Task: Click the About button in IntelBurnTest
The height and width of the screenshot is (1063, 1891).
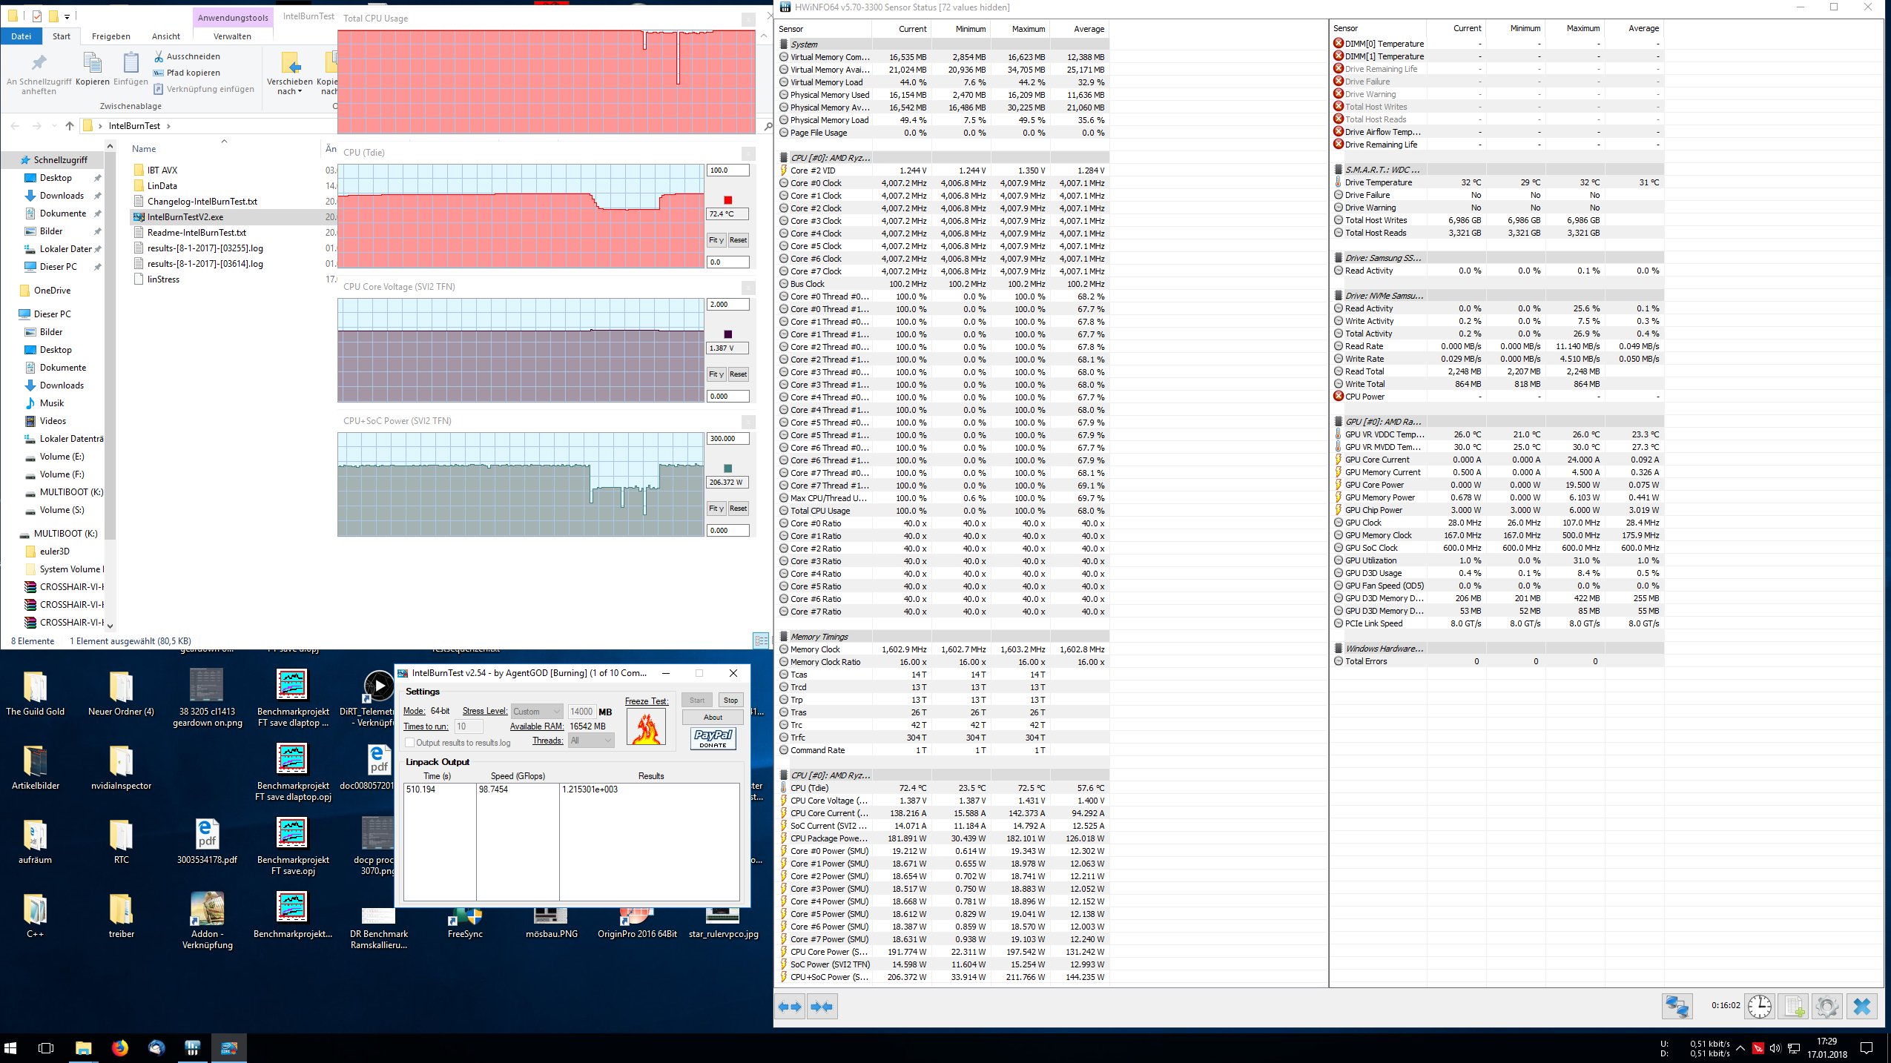Action: (713, 717)
